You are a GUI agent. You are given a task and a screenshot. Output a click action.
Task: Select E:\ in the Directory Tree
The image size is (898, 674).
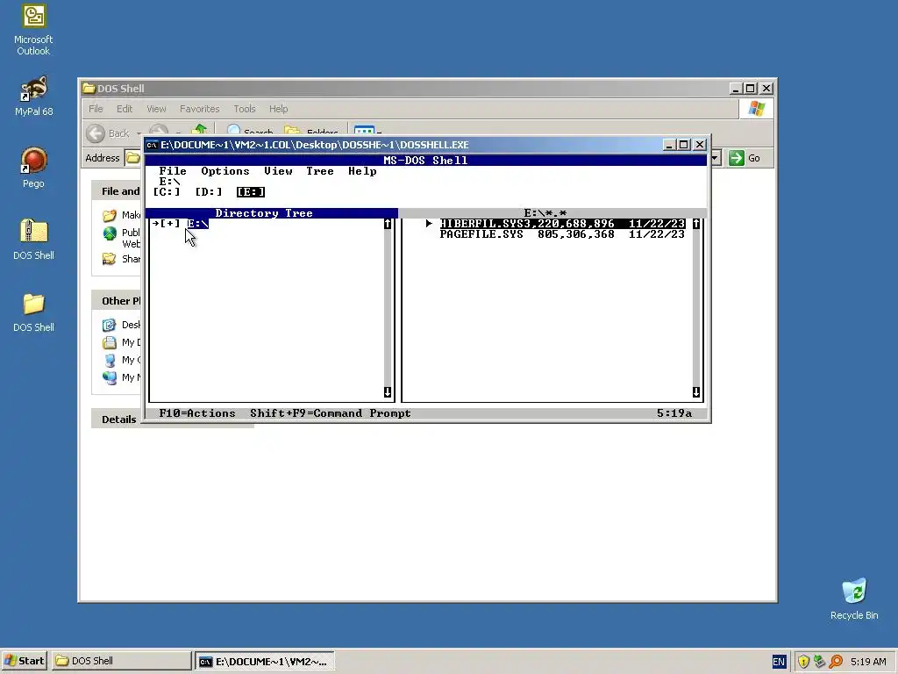(198, 224)
